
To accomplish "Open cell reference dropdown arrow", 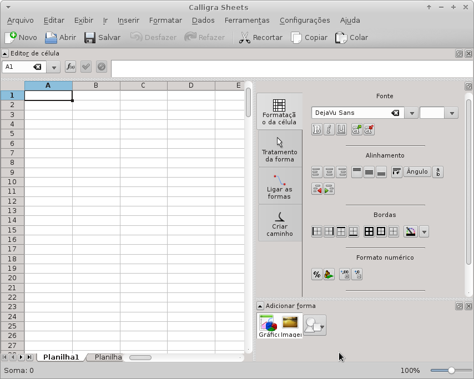I will [53, 67].
